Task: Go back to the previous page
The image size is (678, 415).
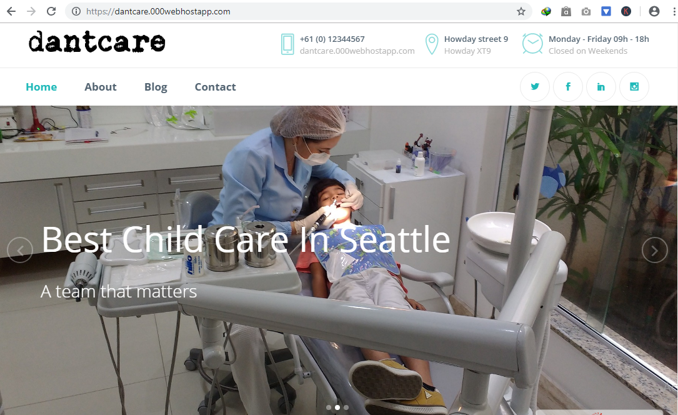Action: point(11,12)
